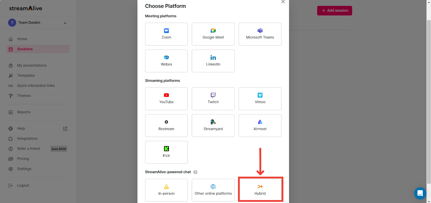Click the StreamAlive logo
The height and width of the screenshot is (203, 431).
click(26, 8)
